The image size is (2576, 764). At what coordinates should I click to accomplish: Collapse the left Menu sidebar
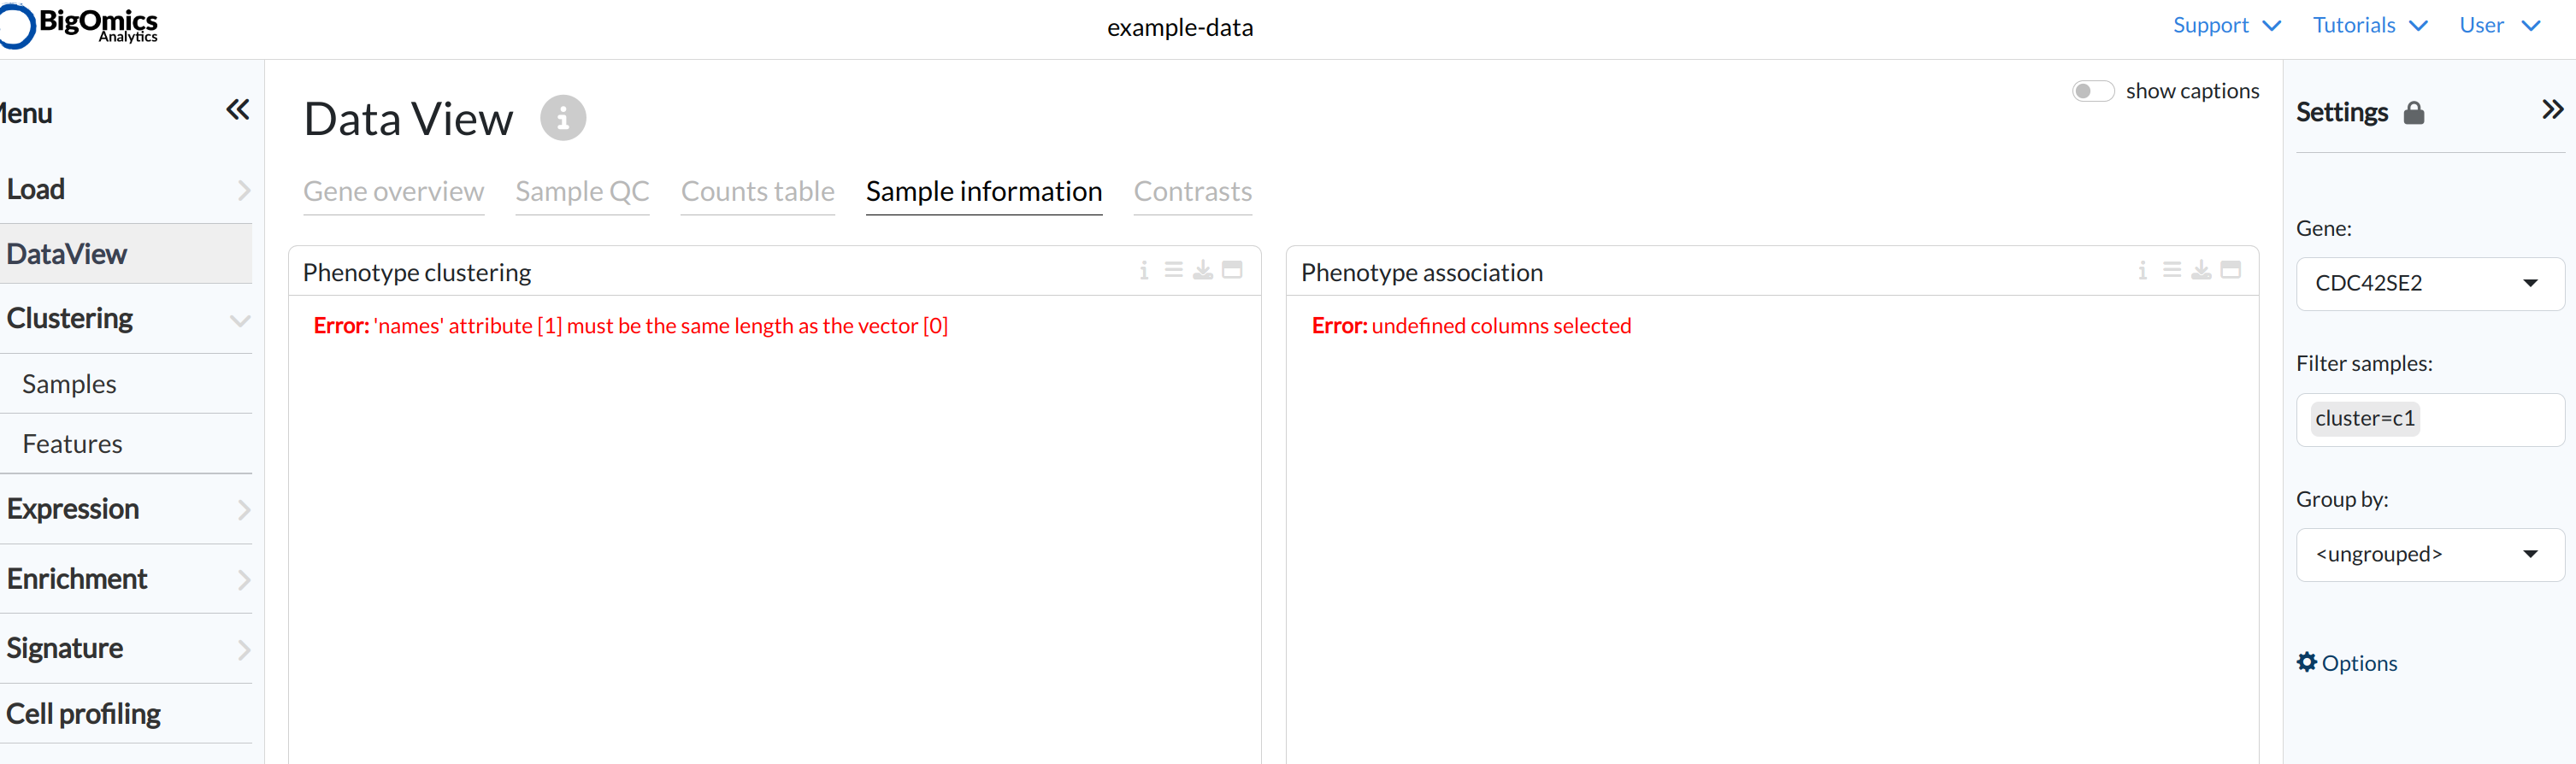pyautogui.click(x=236, y=110)
